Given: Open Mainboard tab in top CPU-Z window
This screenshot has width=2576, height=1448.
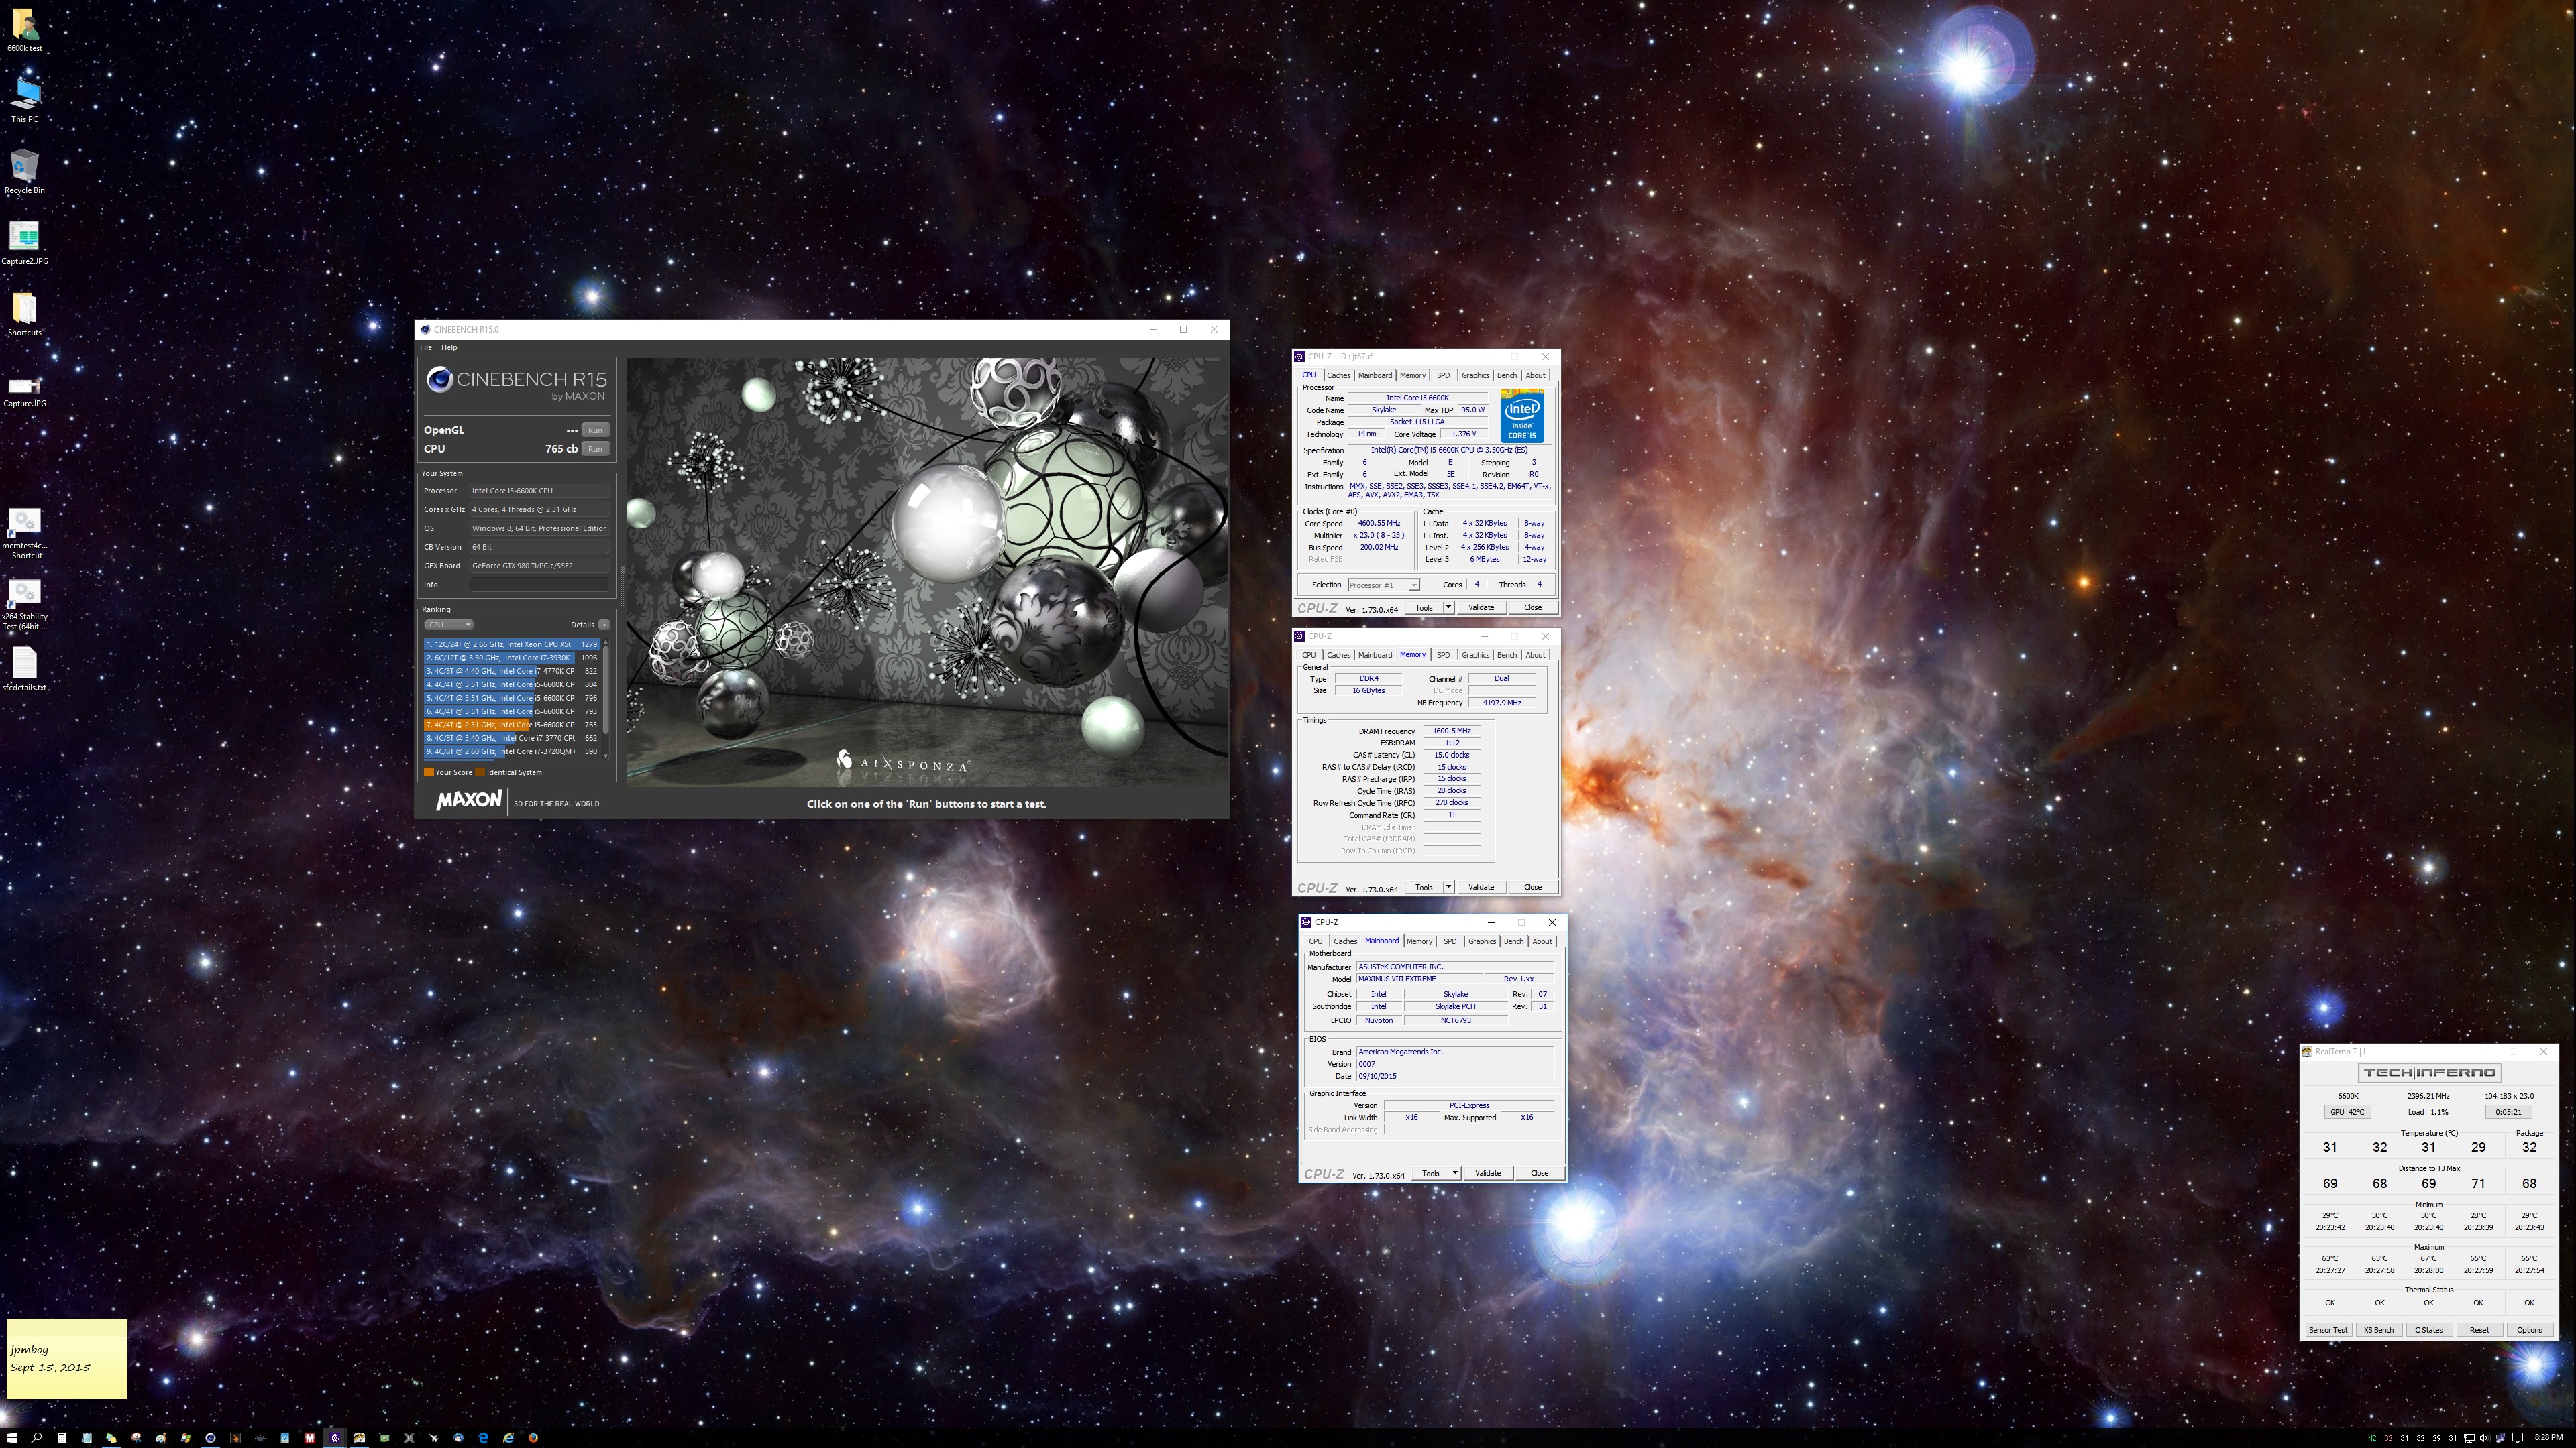Looking at the screenshot, I should [1375, 375].
